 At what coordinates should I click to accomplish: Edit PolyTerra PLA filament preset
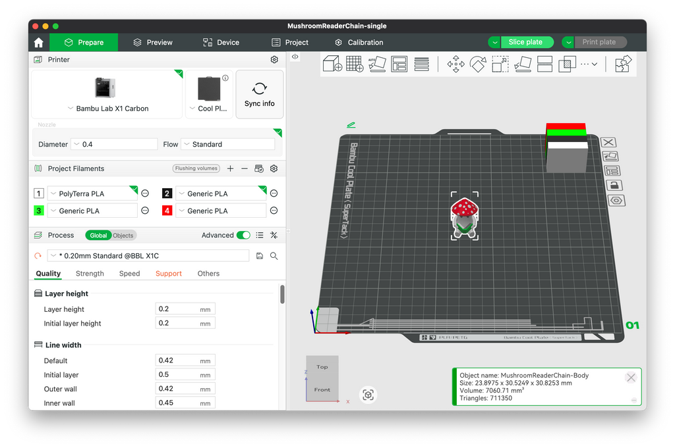[145, 193]
